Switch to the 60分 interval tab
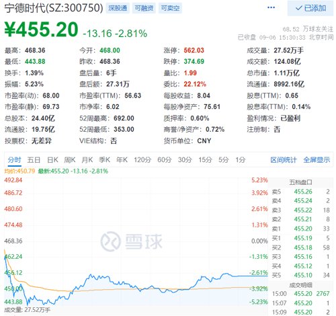 pyautogui.click(x=165, y=160)
